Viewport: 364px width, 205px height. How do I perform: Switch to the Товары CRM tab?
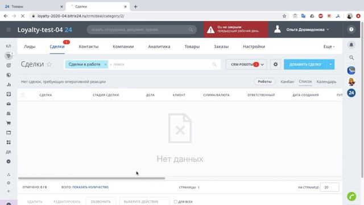[192, 47]
